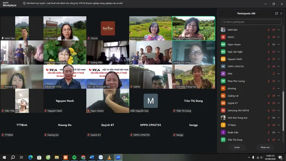Open more options for Quảng Lợi
The image size is (286, 161).
[278, 96]
